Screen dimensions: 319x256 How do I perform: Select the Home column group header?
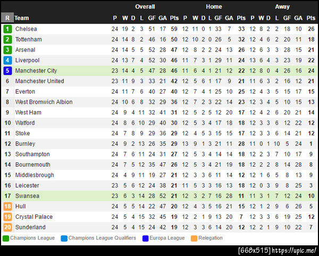point(214,7)
